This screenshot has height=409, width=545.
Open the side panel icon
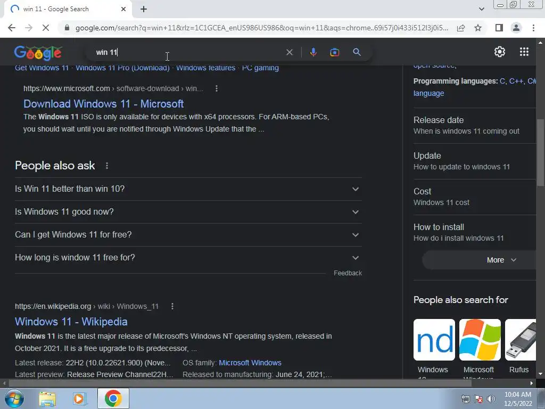click(499, 28)
